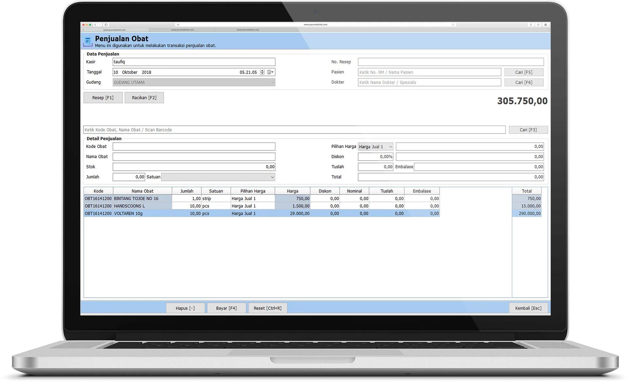Open the Satuan dropdown
This screenshot has width=628, height=382.
click(x=218, y=177)
